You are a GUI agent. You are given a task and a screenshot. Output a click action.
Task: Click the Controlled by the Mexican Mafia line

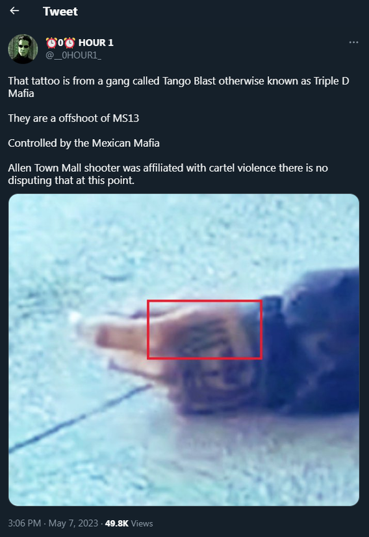click(x=84, y=143)
